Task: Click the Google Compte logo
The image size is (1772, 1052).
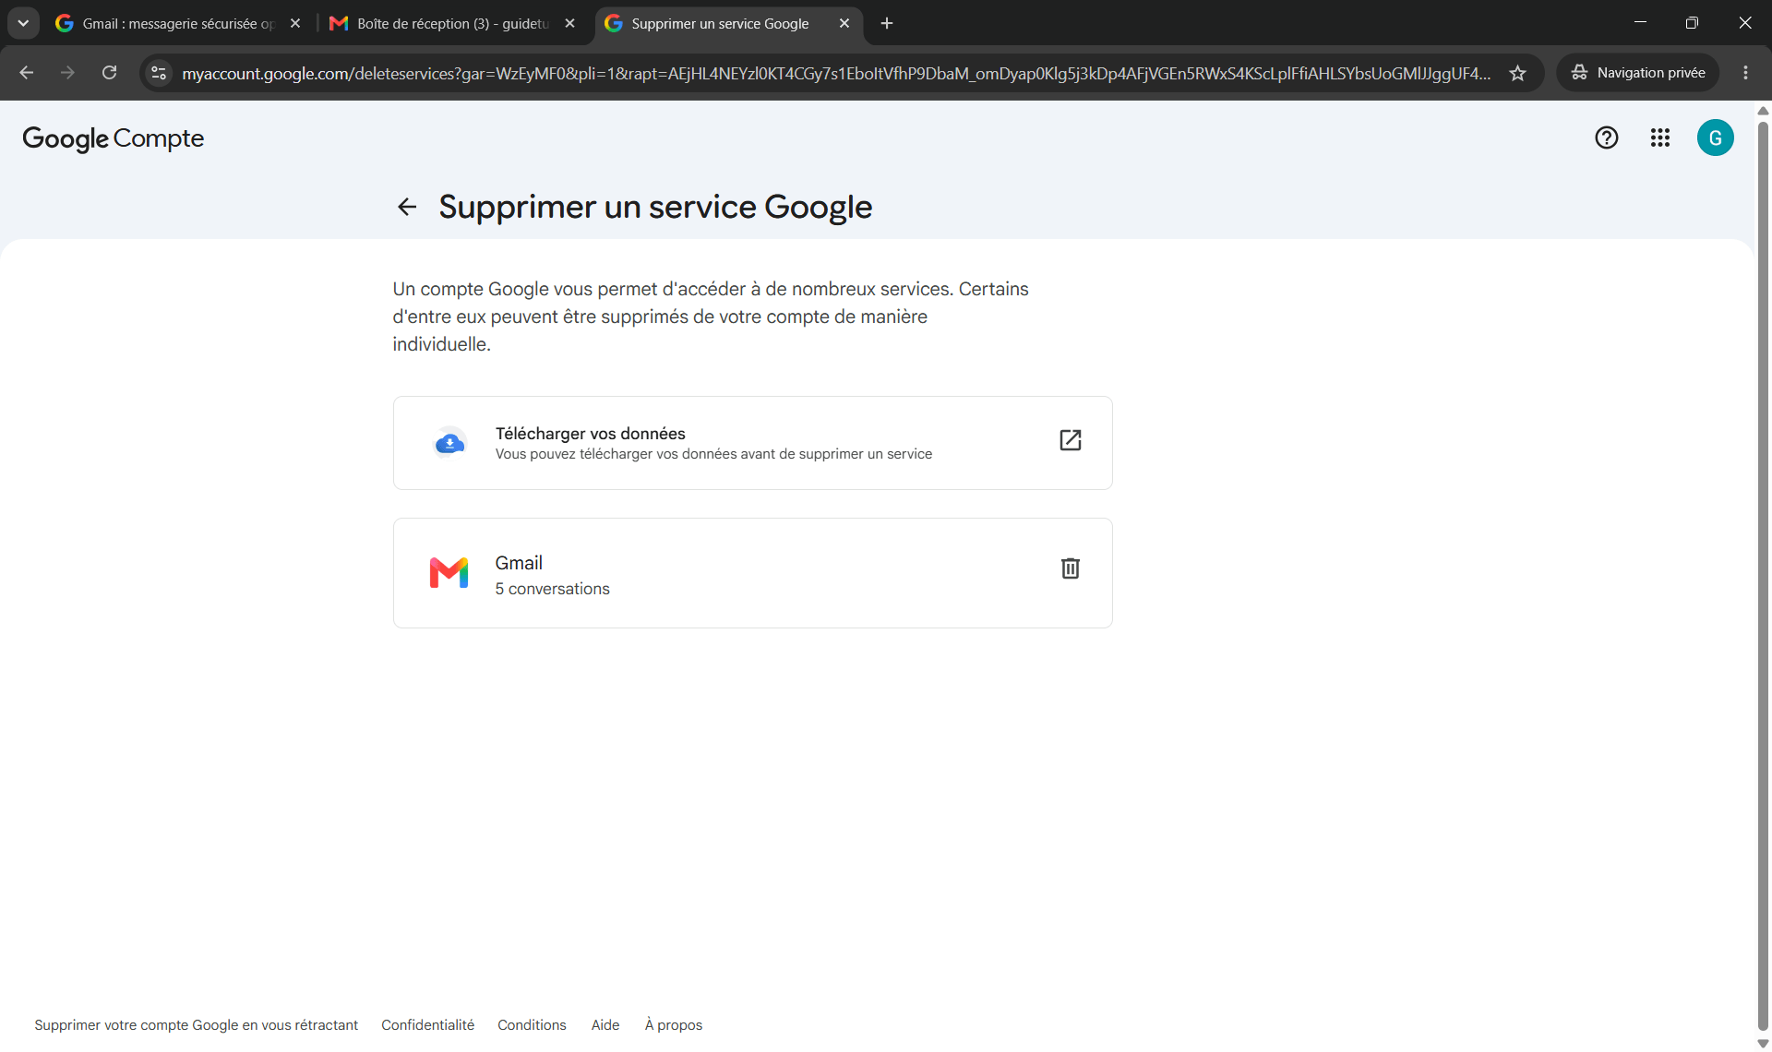Action: (x=113, y=138)
